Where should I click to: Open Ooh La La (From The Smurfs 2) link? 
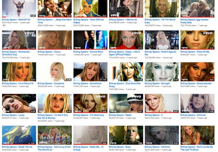click(x=54, y=148)
